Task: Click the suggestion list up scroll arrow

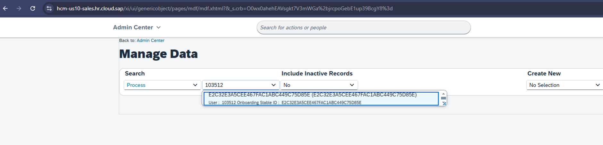Action: tap(443, 94)
